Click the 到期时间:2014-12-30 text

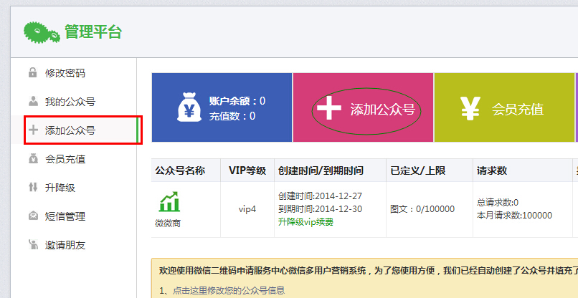(x=321, y=209)
